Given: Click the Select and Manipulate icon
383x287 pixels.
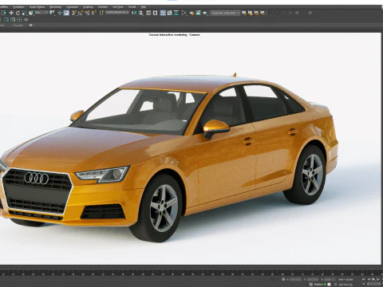Looking at the screenshot, I should coord(60,13).
